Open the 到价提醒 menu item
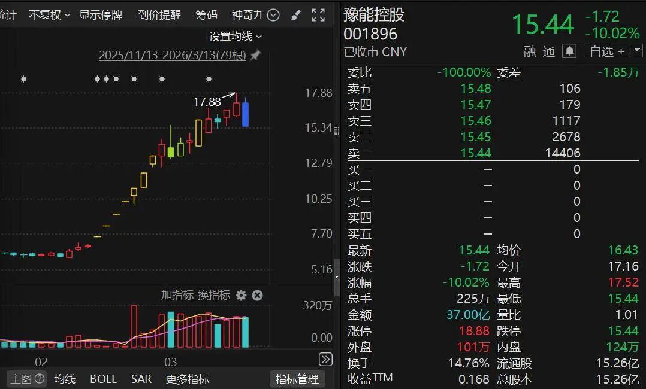646x389 pixels. 159,14
